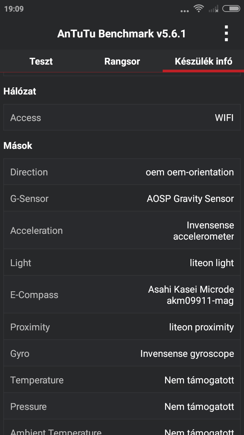This screenshot has width=244, height=435.
Task: Select the Direction sensor row
Action: coord(122,172)
